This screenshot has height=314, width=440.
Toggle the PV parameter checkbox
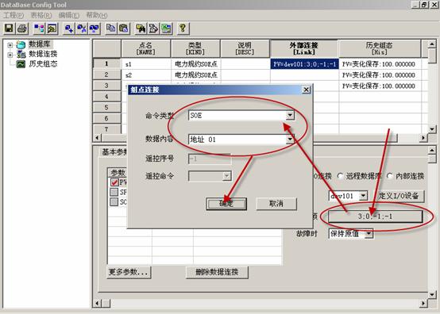pyautogui.click(x=114, y=182)
